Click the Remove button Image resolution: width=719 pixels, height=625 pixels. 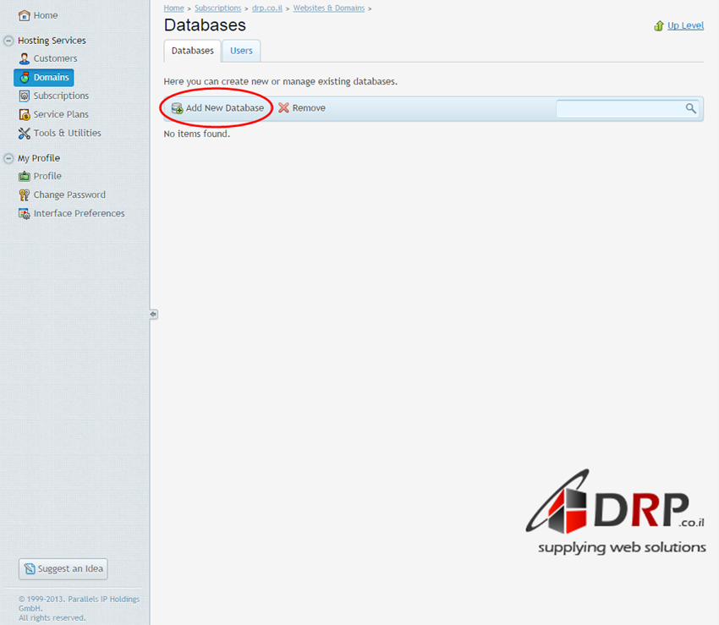[302, 108]
